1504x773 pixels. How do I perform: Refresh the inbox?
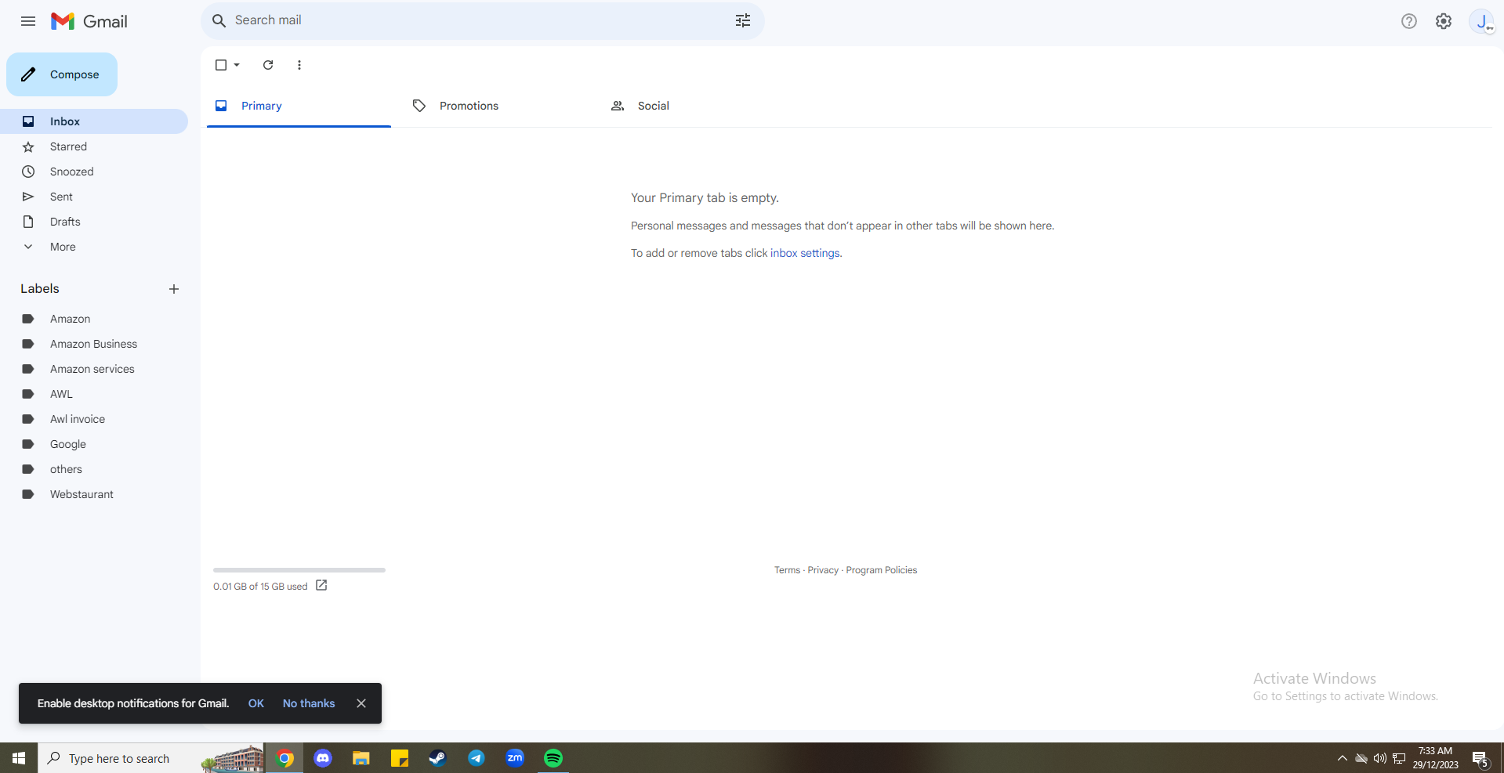268,65
